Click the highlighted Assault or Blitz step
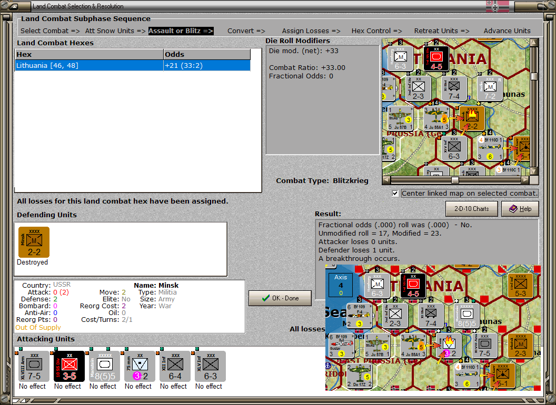The width and height of the screenshot is (556, 405). [x=181, y=31]
